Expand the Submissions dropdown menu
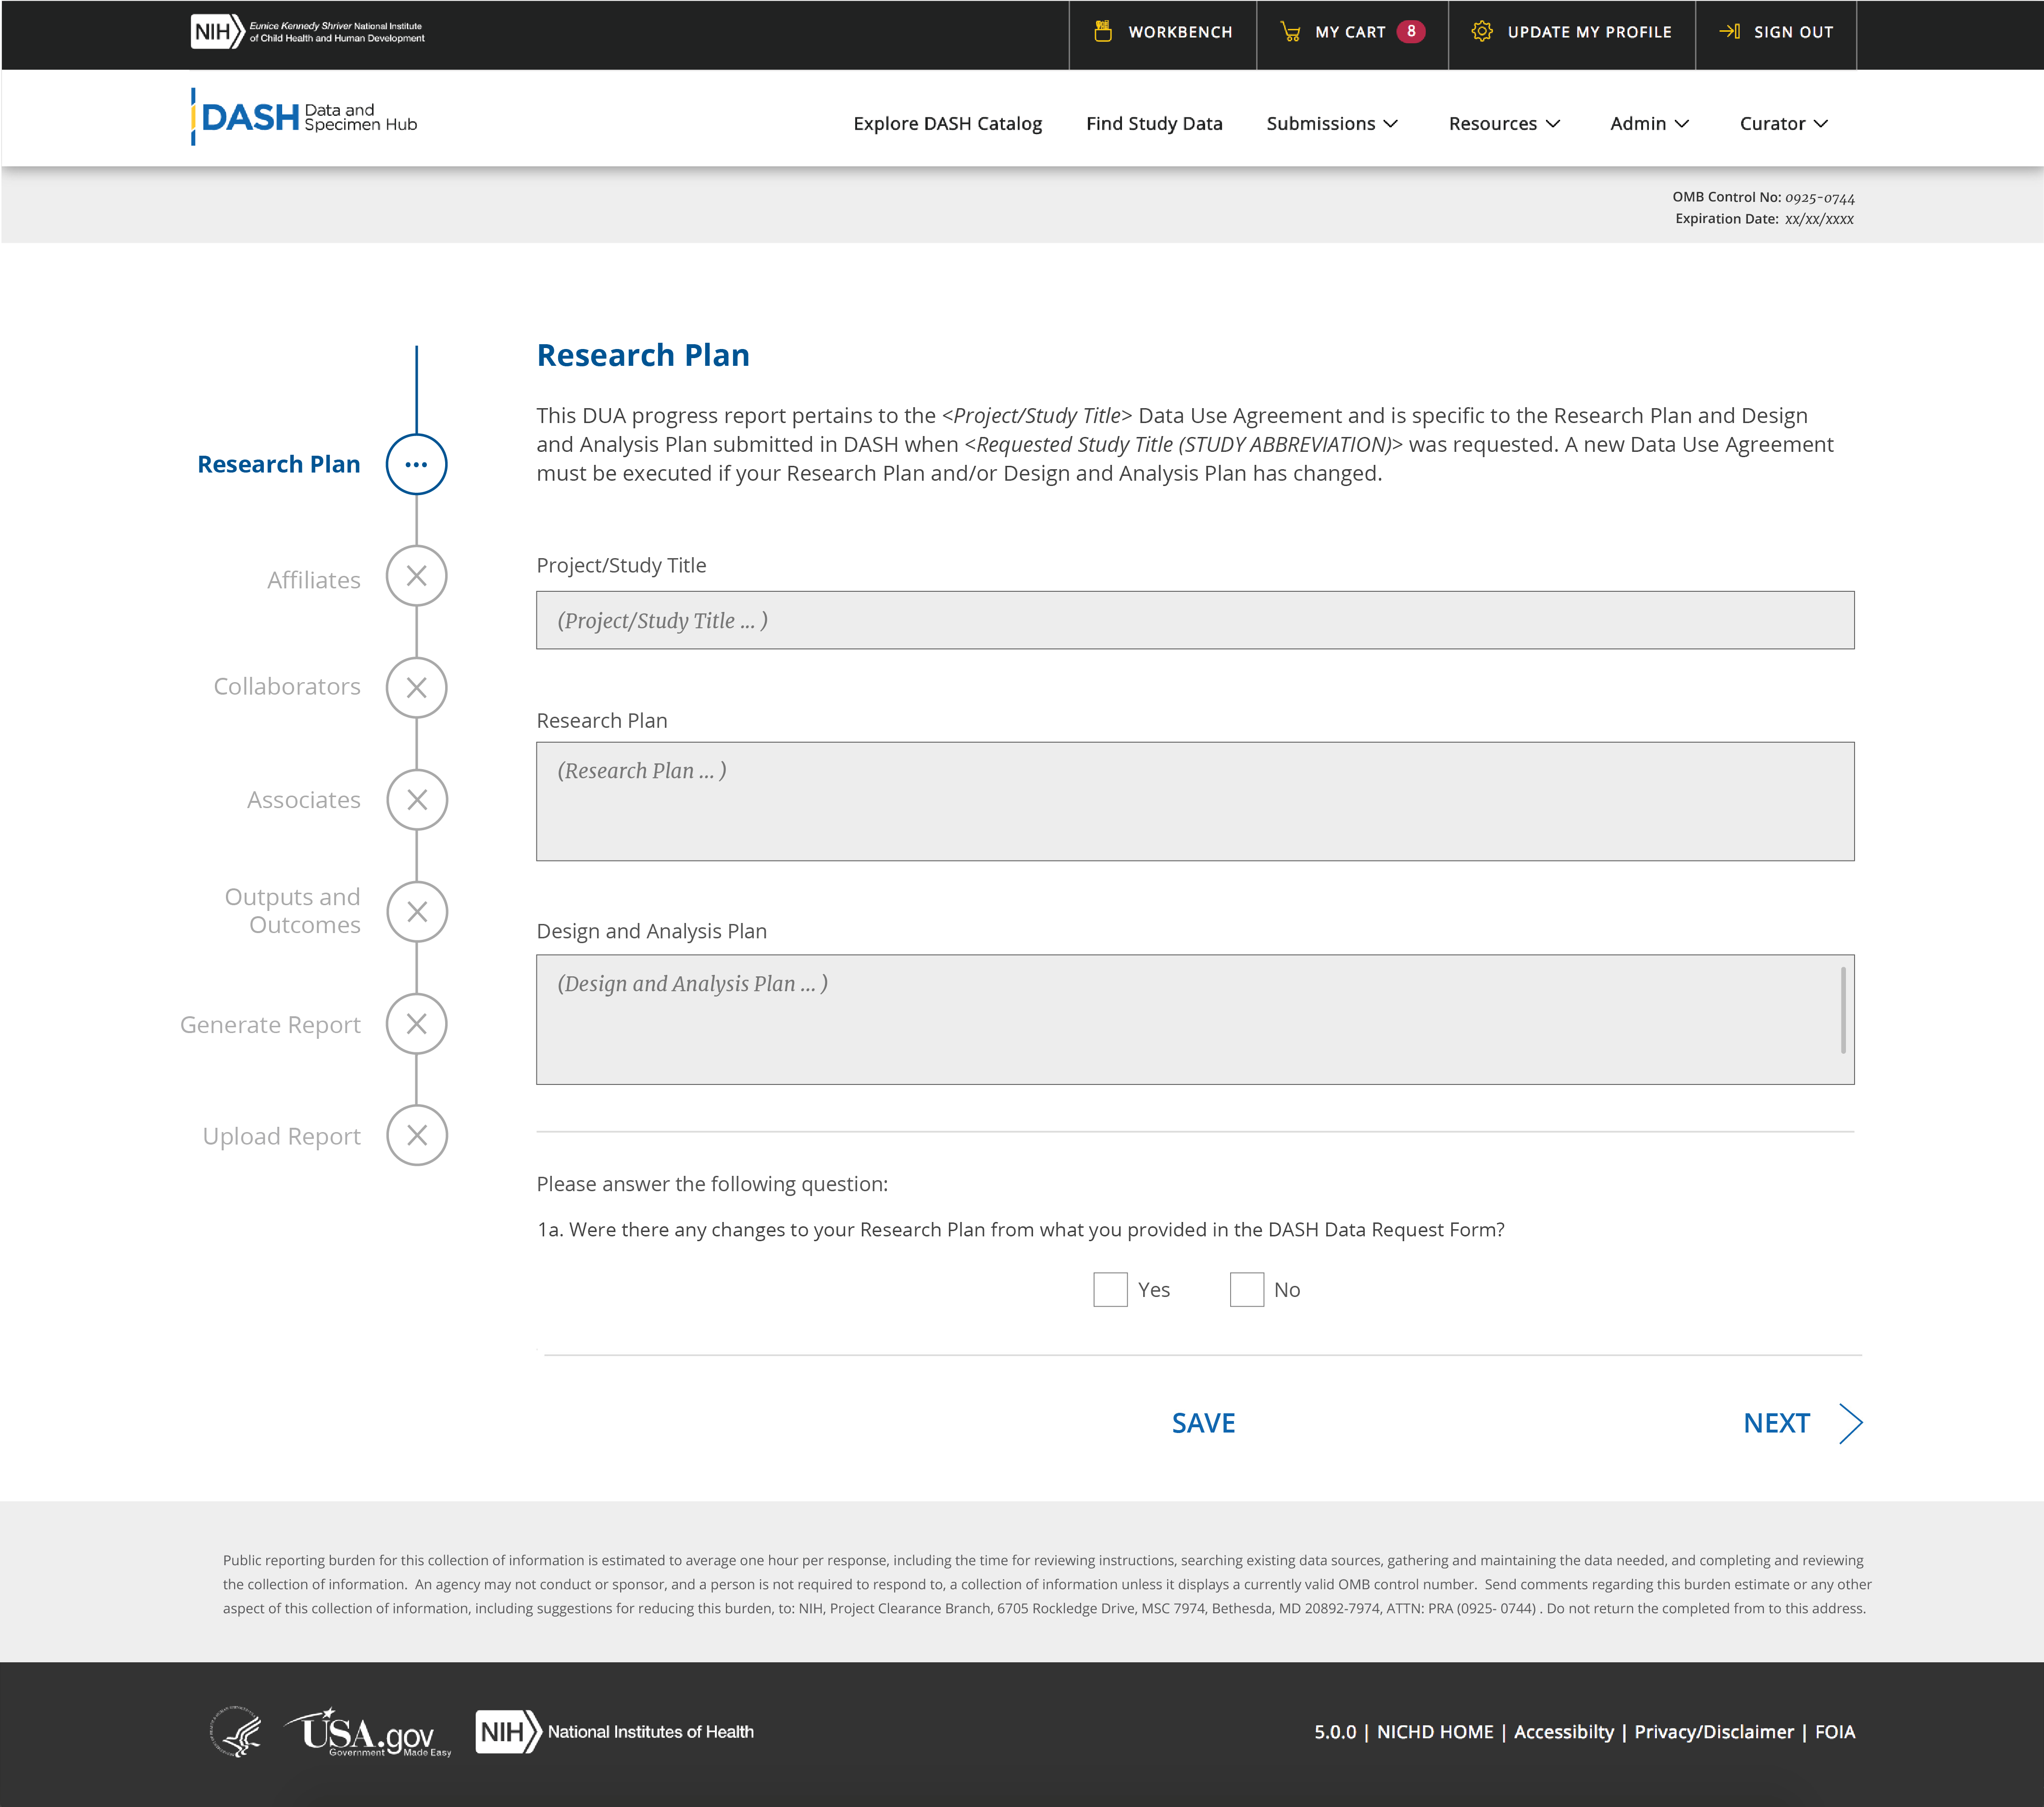The width and height of the screenshot is (2044, 1807). (1331, 124)
